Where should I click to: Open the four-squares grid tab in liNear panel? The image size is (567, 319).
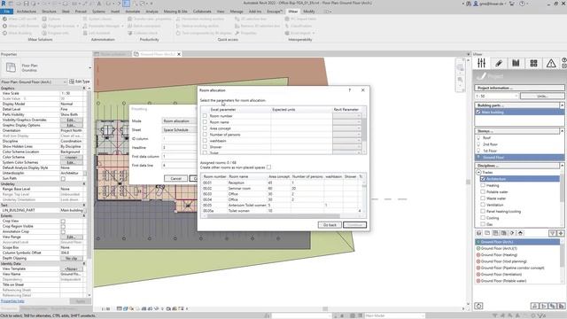[x=533, y=63]
